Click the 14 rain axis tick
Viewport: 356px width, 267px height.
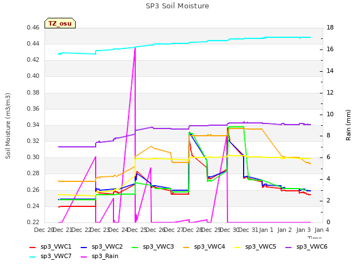coord(330,71)
